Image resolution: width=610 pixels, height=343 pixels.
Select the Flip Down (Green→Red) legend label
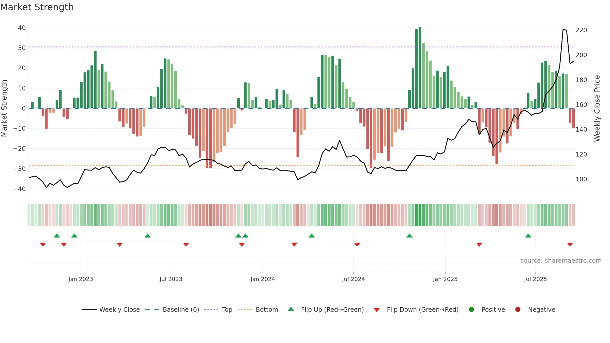(423, 309)
